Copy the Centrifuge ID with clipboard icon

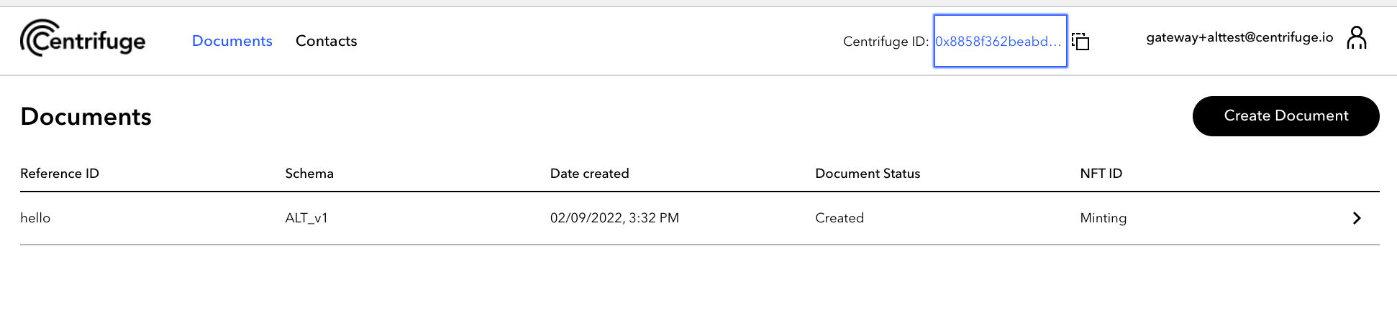coord(1080,42)
